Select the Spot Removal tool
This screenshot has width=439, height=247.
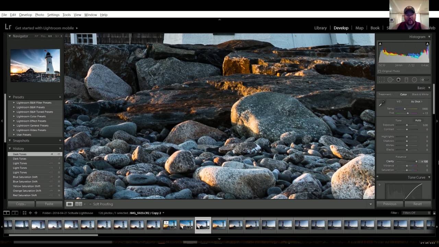click(x=390, y=80)
